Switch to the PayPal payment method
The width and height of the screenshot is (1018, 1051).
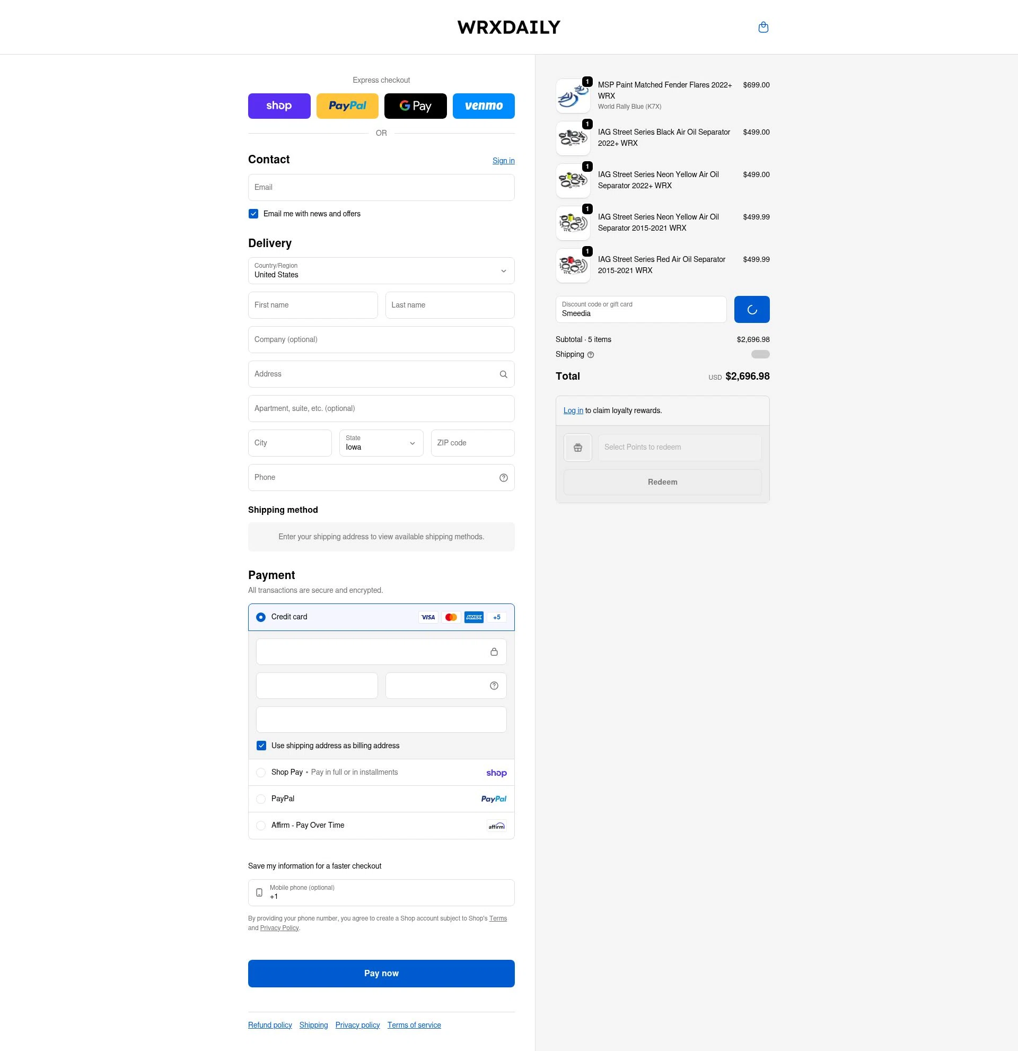[x=261, y=799]
